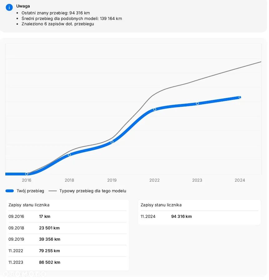Toggle Typowy przebieg dla tego modelu label
The height and width of the screenshot is (280, 269).
(93, 191)
